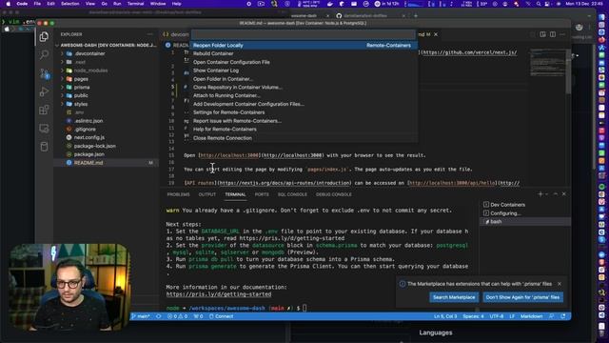609x343 pixels.
Task: Open Run and Debug view
Action: tap(44, 91)
